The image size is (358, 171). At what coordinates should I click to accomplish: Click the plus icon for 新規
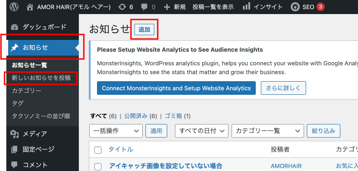[167, 7]
